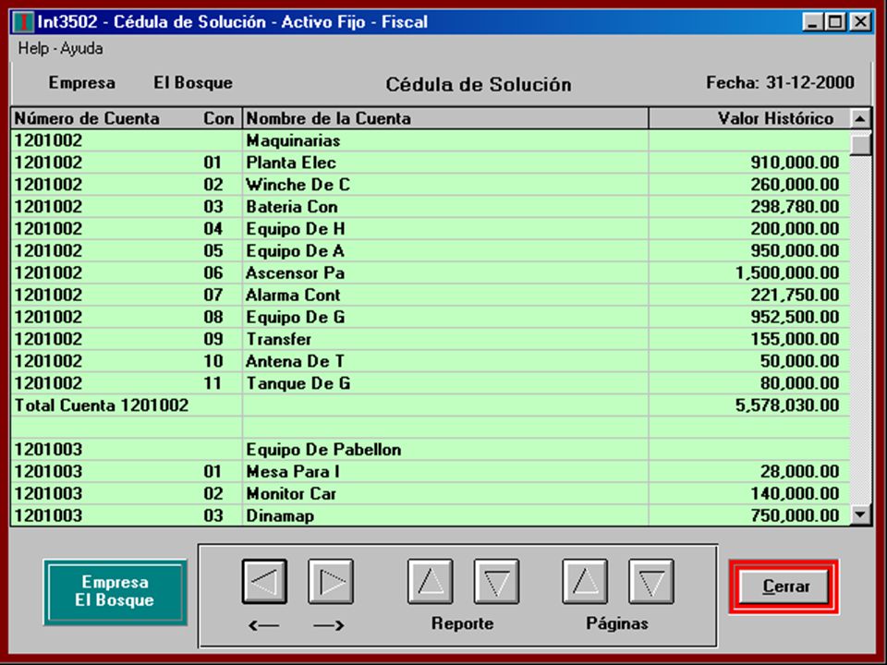Select the Equipo De G row
This screenshot has width=887, height=665.
431,317
